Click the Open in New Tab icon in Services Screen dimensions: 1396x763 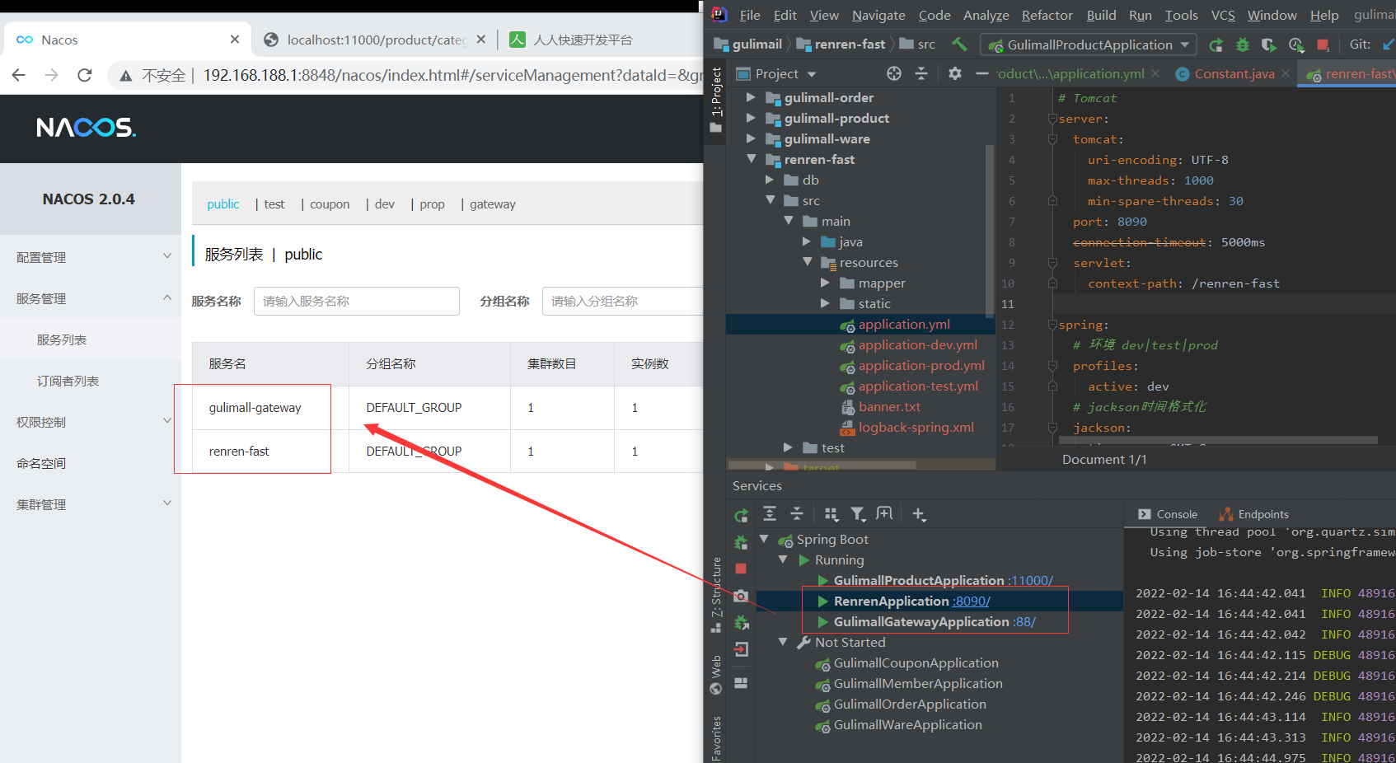coord(884,514)
